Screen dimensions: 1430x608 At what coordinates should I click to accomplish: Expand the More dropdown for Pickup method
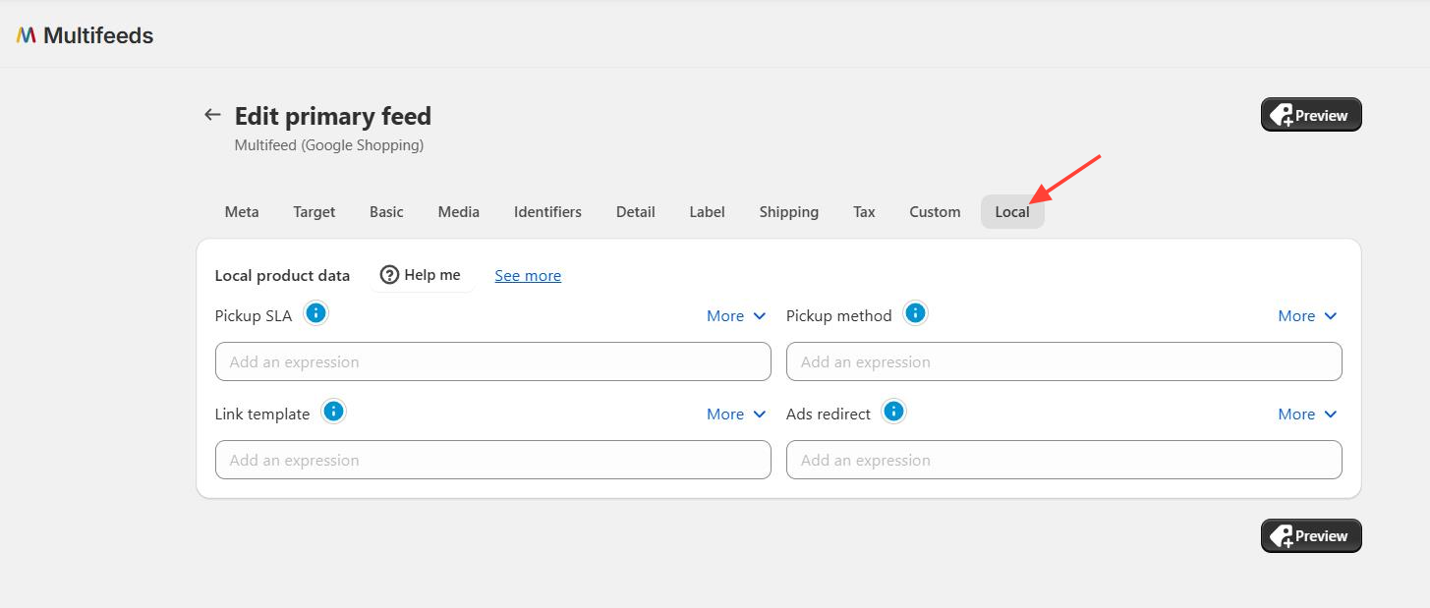click(1307, 316)
